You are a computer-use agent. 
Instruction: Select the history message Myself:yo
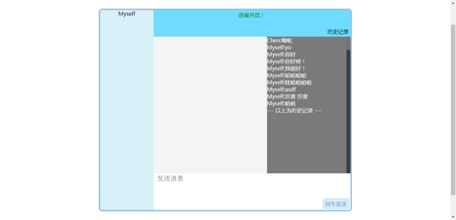279,48
